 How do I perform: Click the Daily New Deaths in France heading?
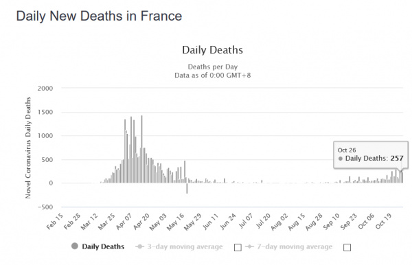click(x=99, y=16)
